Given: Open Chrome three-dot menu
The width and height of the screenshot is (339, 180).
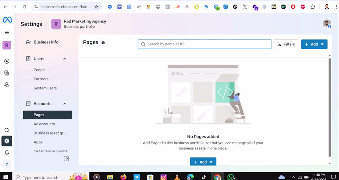Looking at the screenshot, I should (x=337, y=7).
